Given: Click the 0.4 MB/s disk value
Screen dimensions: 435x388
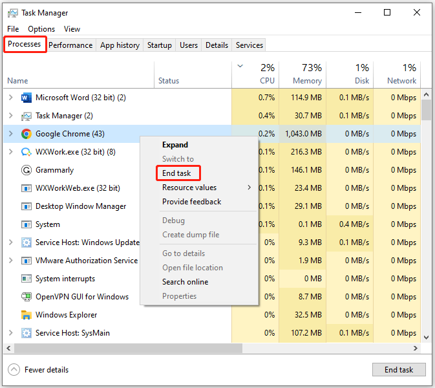Looking at the screenshot, I should (x=354, y=224).
